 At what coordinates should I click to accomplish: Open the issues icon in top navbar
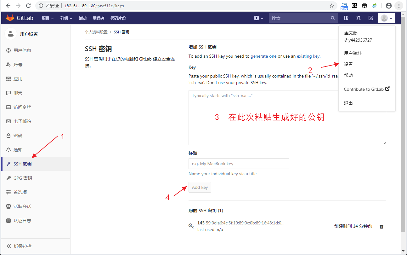click(346, 18)
